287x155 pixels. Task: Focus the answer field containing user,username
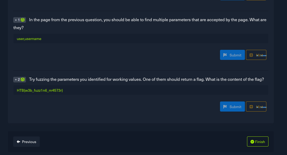pos(140,39)
